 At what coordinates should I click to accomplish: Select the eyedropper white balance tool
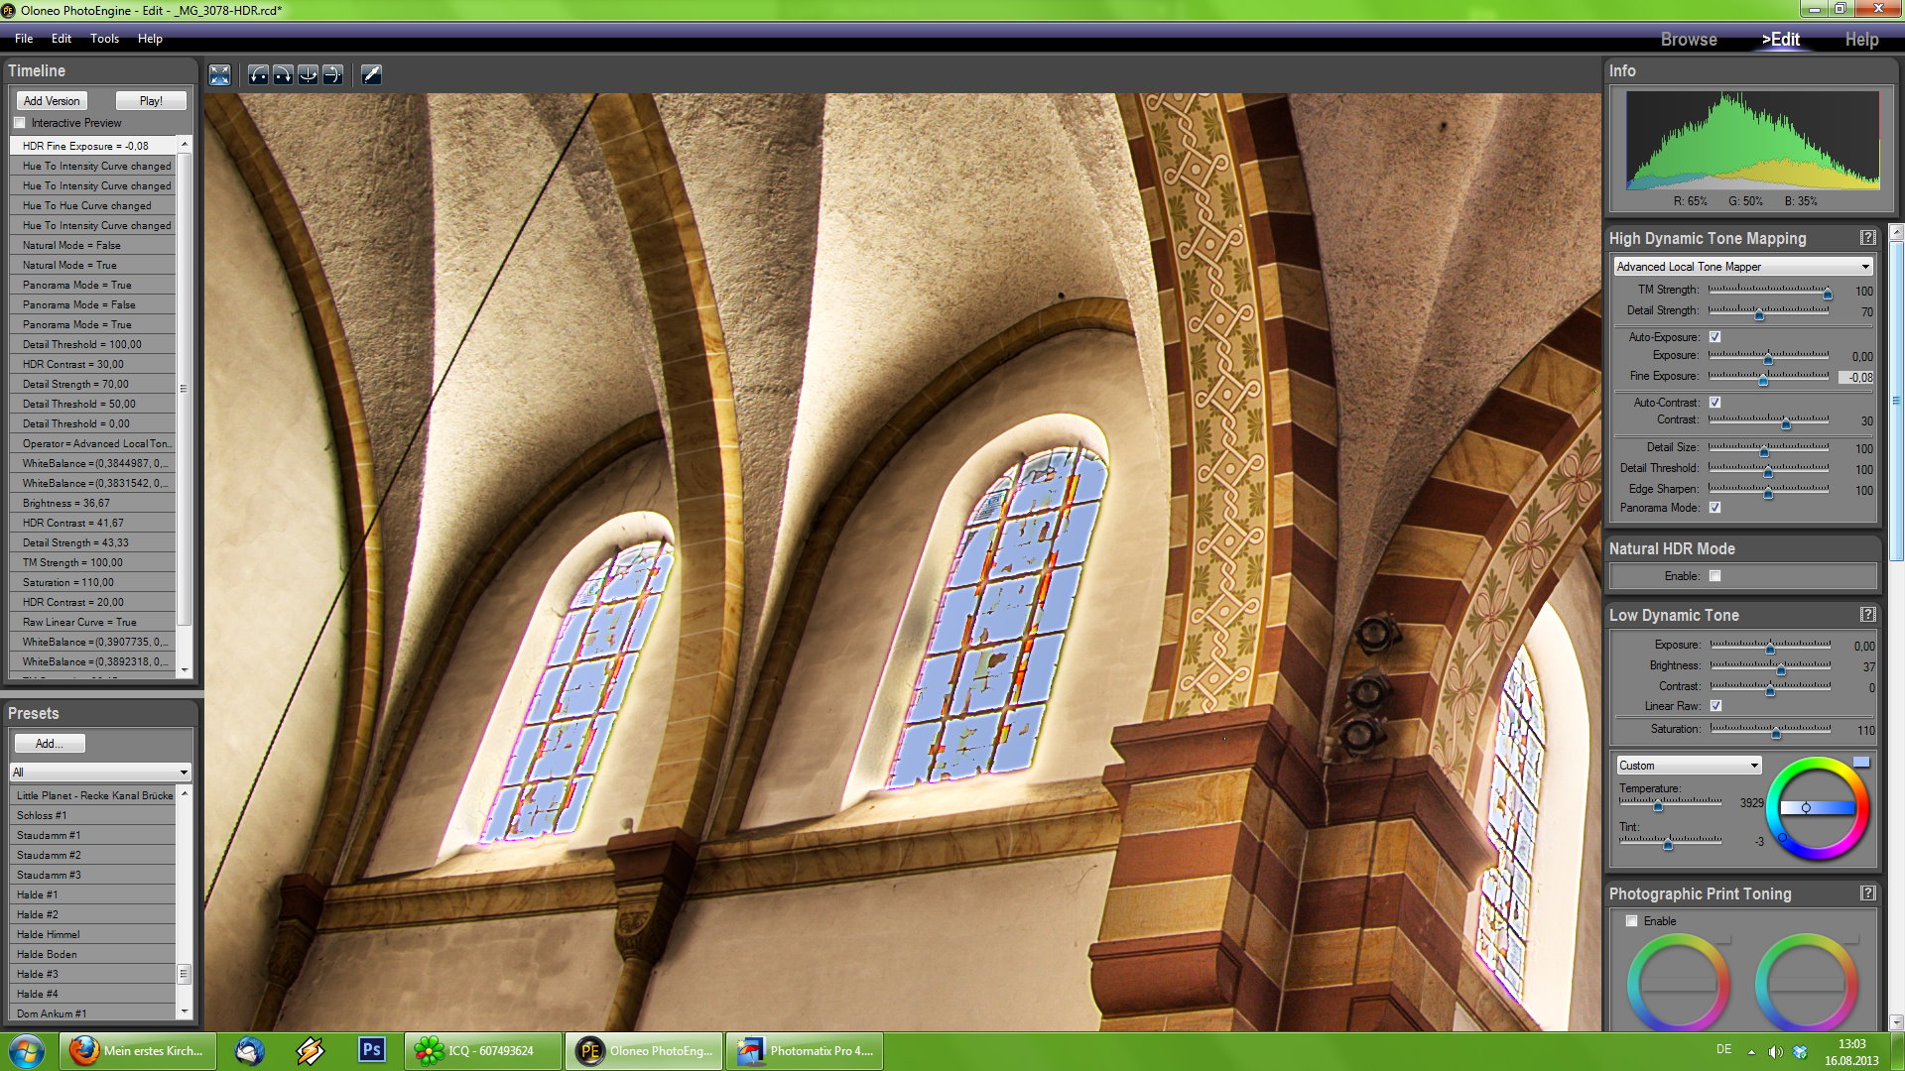(x=371, y=74)
